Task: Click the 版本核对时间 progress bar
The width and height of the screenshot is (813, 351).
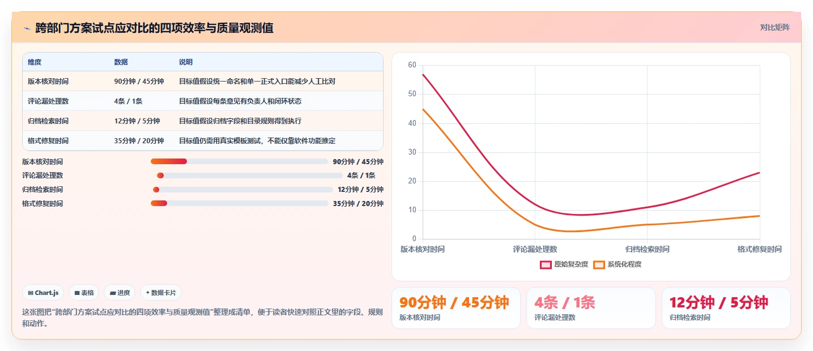Action: click(x=239, y=161)
